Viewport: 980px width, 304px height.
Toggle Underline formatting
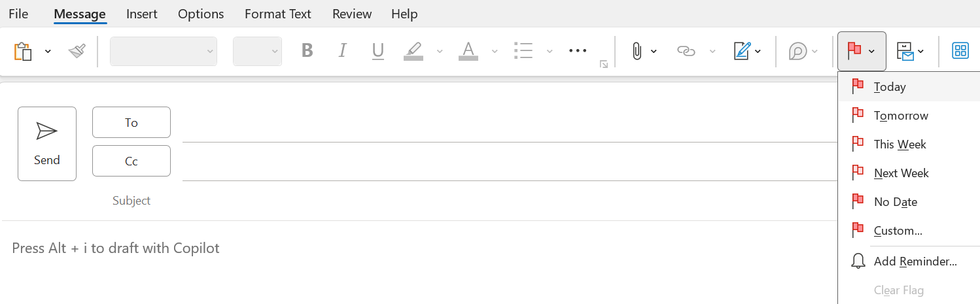point(377,51)
